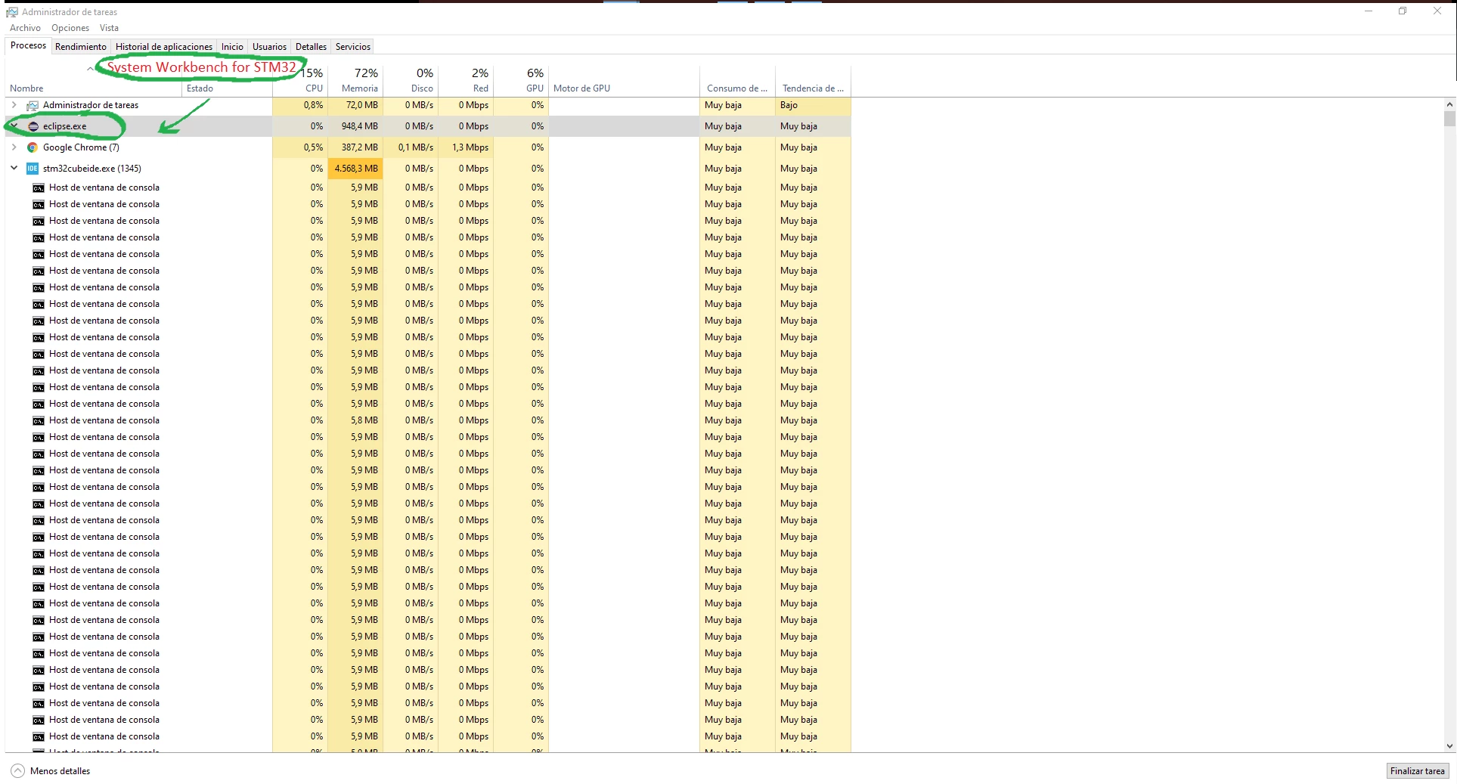Viewport: 1457px width, 784px height.
Task: Click the stm32cubeide.exe IDE icon
Action: pos(33,169)
